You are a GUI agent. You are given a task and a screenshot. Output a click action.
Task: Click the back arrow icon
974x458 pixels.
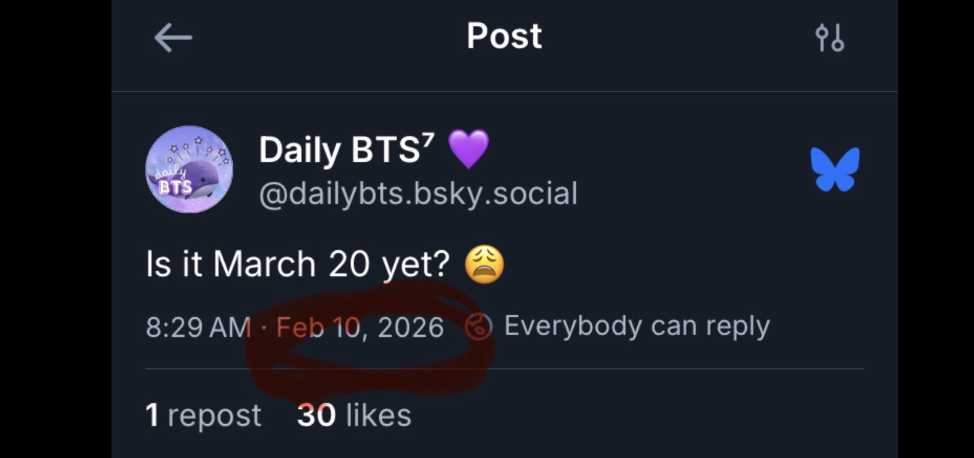pos(173,38)
